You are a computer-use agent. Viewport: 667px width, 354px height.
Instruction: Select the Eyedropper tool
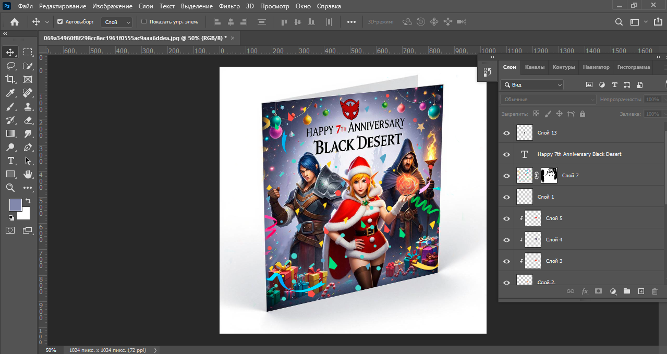(10, 93)
